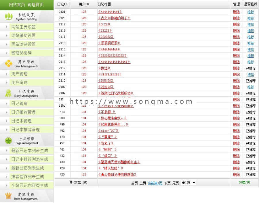Go to 上页 in pagination

143,183
